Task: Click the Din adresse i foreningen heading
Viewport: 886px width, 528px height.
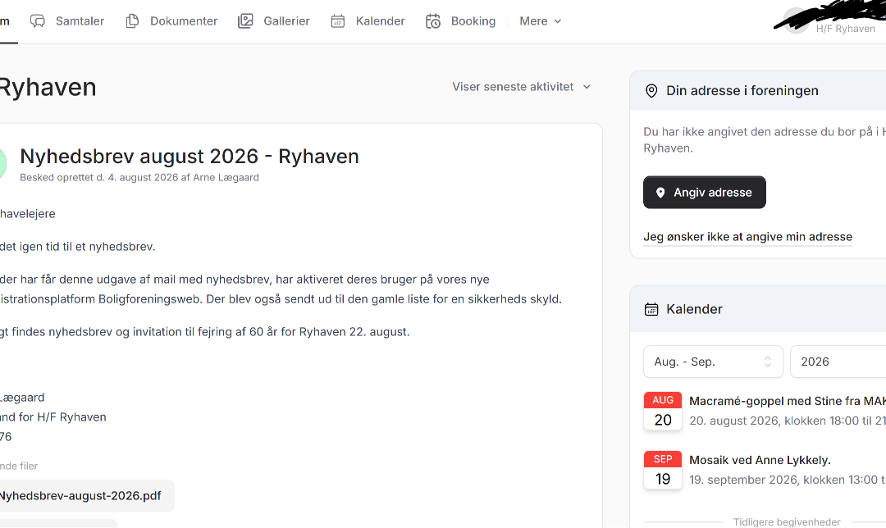Action: point(742,91)
